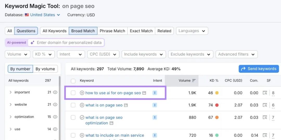
Task: Toggle eye icon for 'important' keyword group
Action: [x=55, y=92]
